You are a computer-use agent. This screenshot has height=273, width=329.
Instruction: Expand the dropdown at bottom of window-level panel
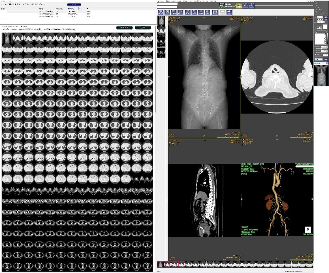319,59
